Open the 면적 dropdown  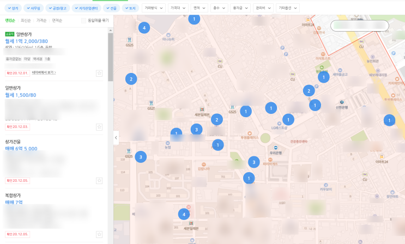200,8
